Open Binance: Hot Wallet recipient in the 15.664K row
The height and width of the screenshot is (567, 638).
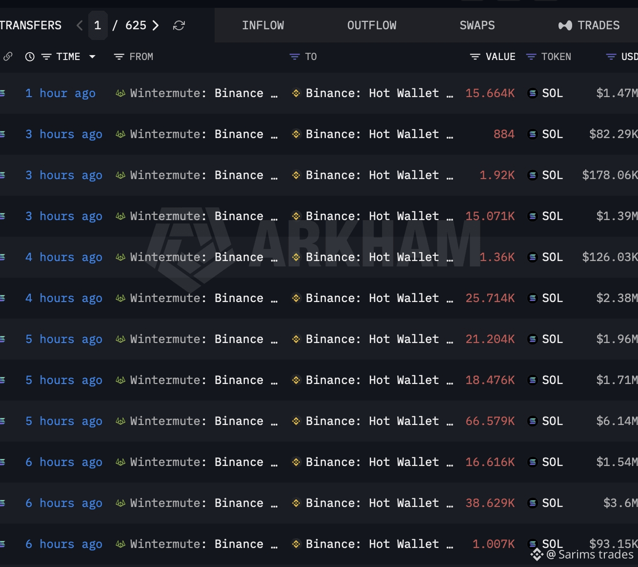[379, 93]
